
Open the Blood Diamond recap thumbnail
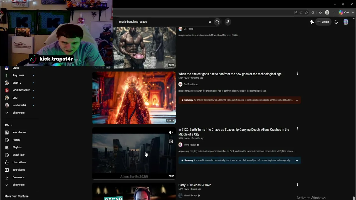[144, 47]
